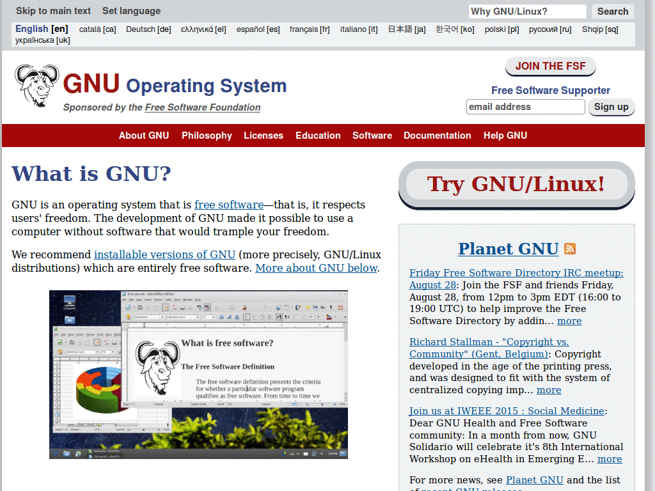Switch language to ελληνικά [el]
This screenshot has height=491, width=655.
pos(203,29)
